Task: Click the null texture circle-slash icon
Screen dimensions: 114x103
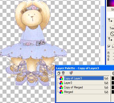Action: 112,34
